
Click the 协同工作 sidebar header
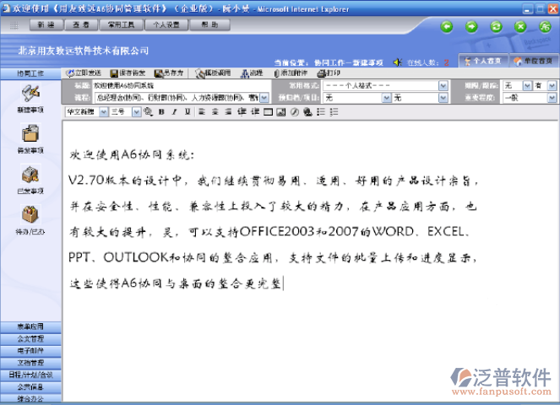click(30, 73)
